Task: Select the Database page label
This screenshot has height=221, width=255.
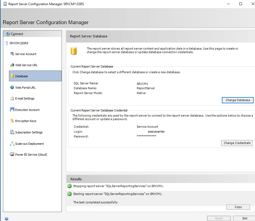Action: coord(21,76)
